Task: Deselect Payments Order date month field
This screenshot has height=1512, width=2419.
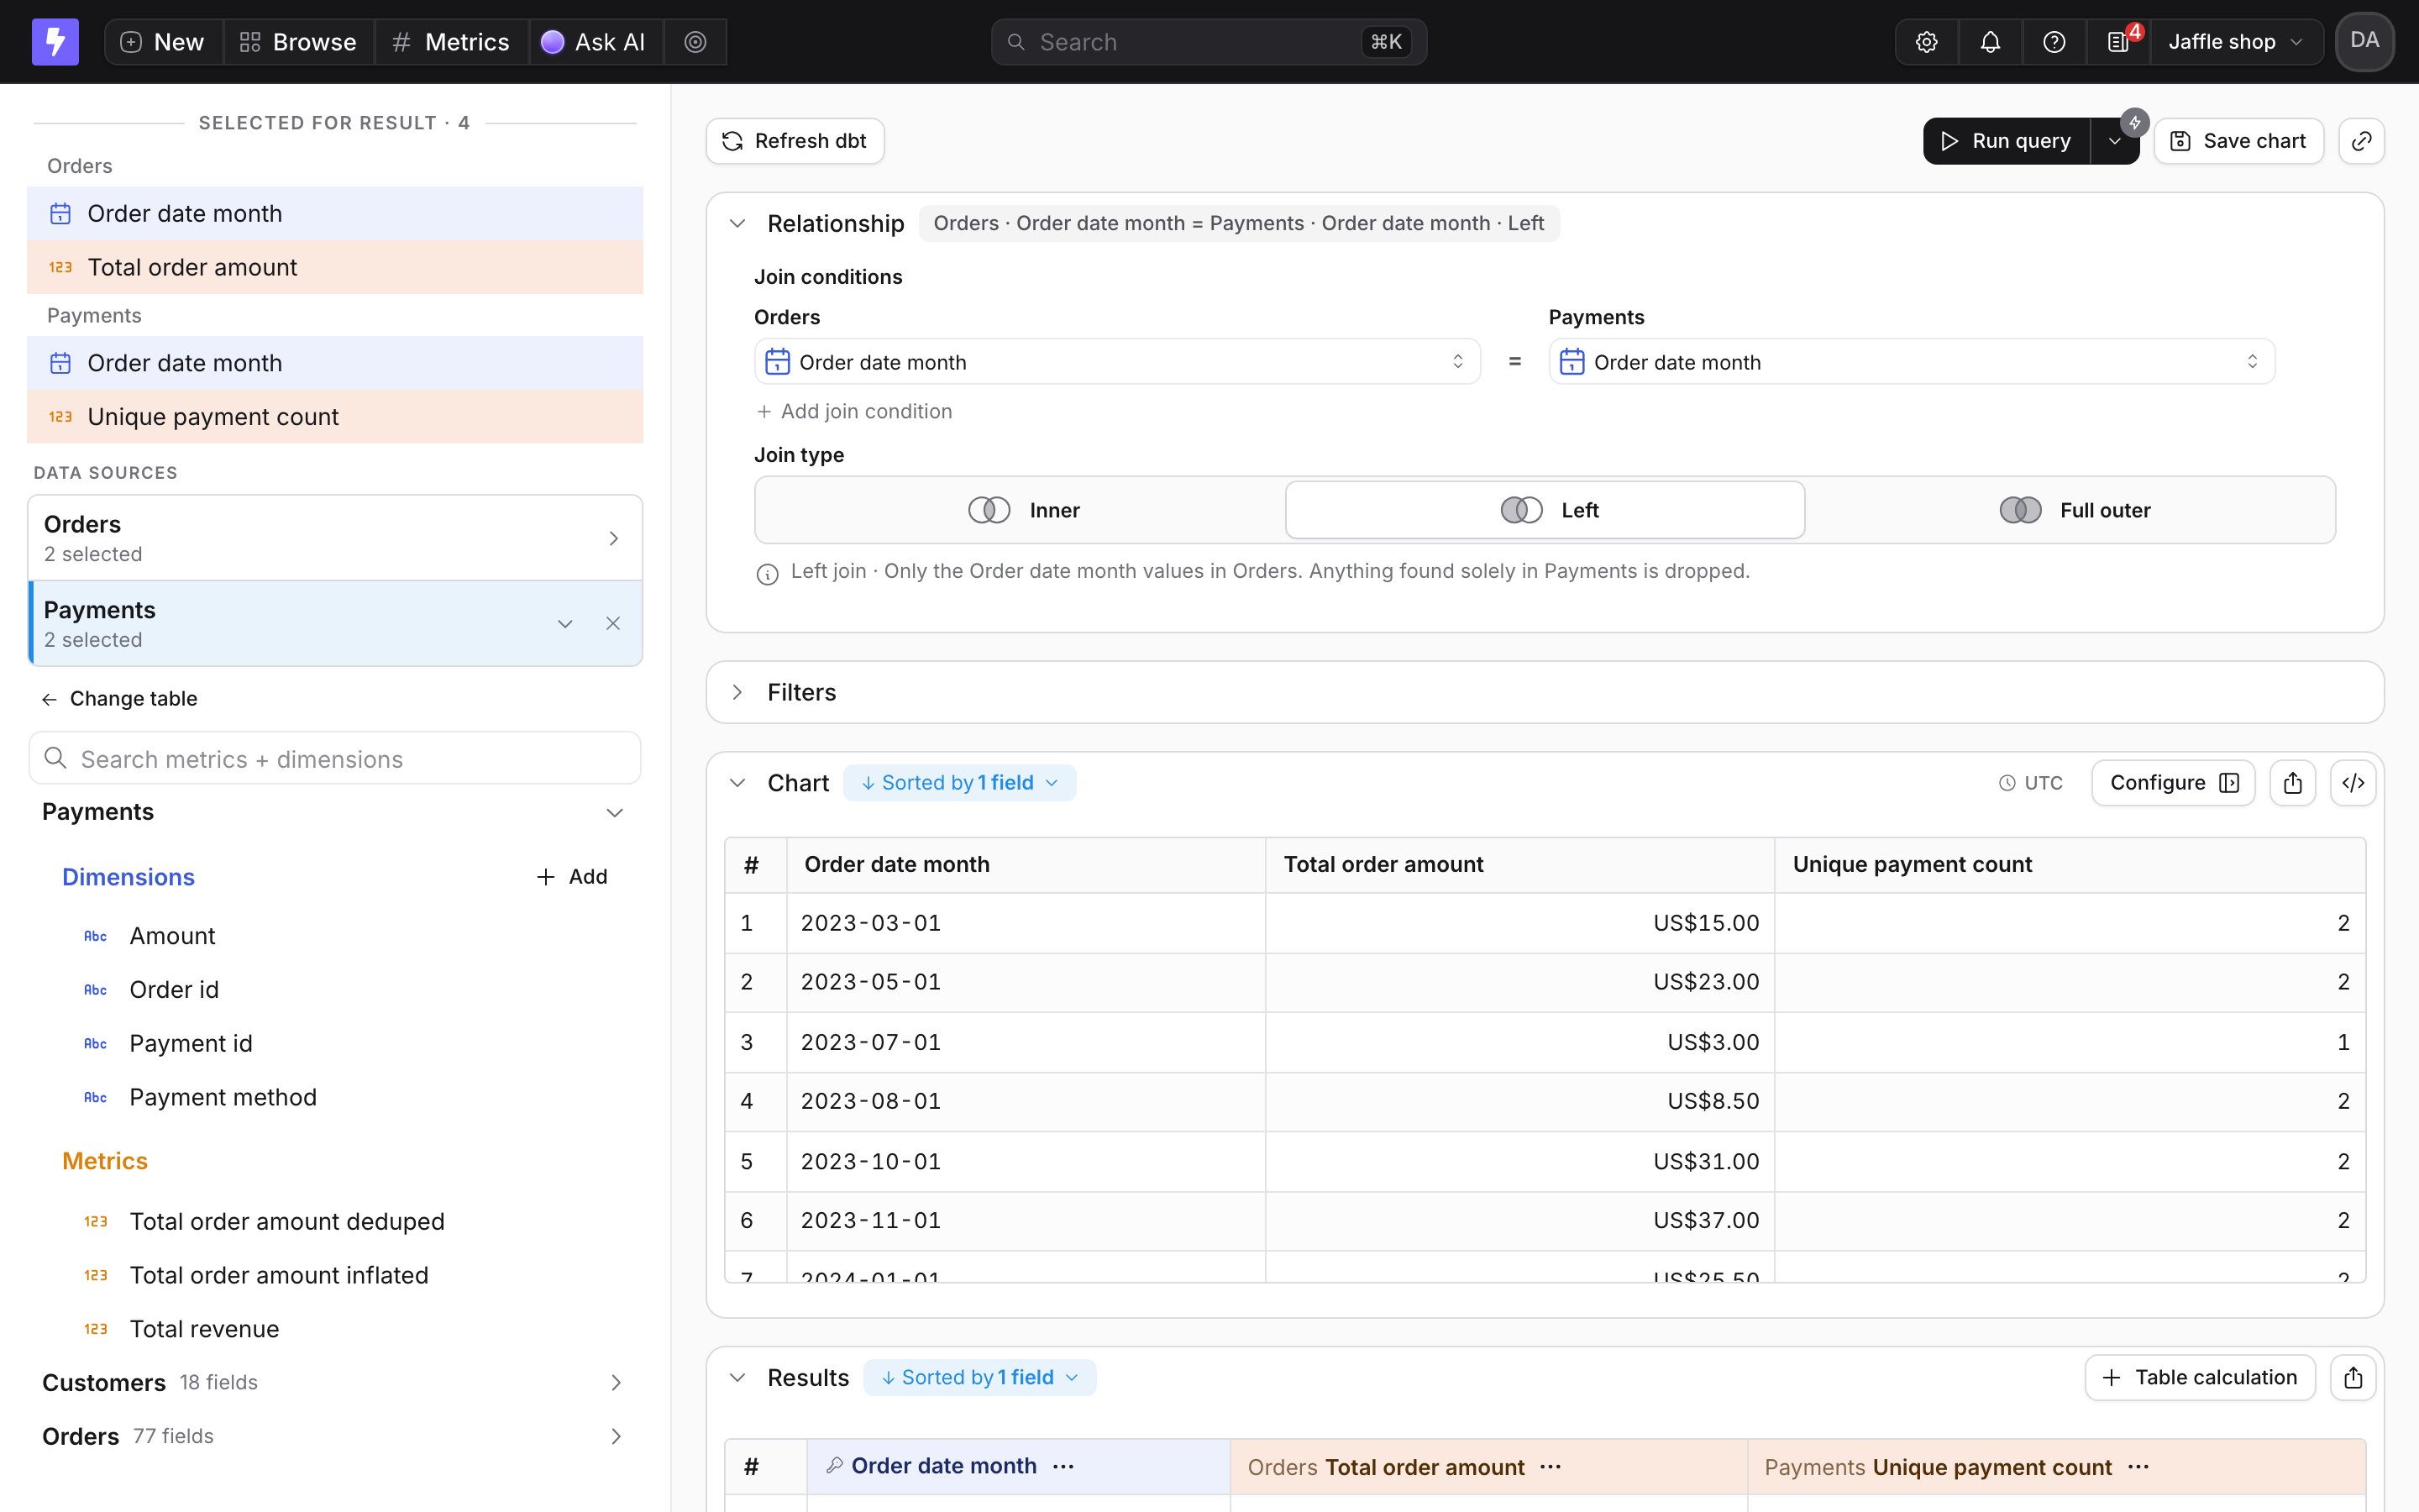Action: (335, 363)
